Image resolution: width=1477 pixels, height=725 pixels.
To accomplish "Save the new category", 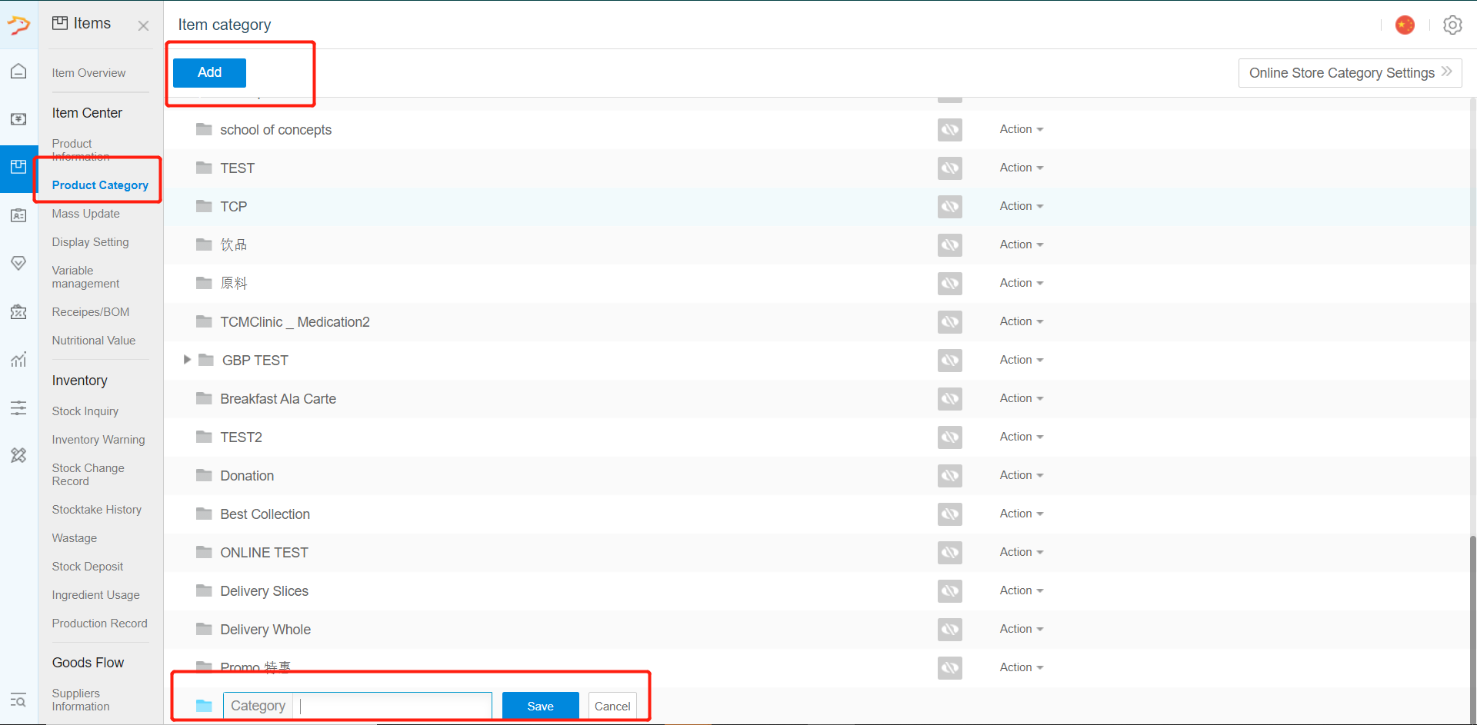I will tap(540, 706).
